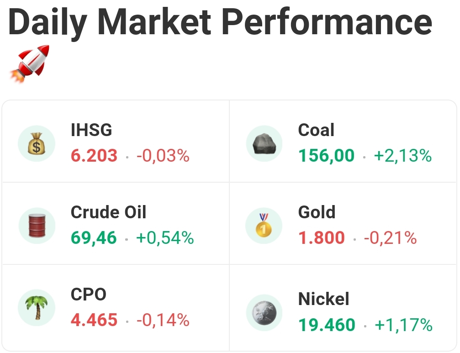Click the Daily Market Performance heading
The height and width of the screenshot is (353, 460).
point(220,22)
